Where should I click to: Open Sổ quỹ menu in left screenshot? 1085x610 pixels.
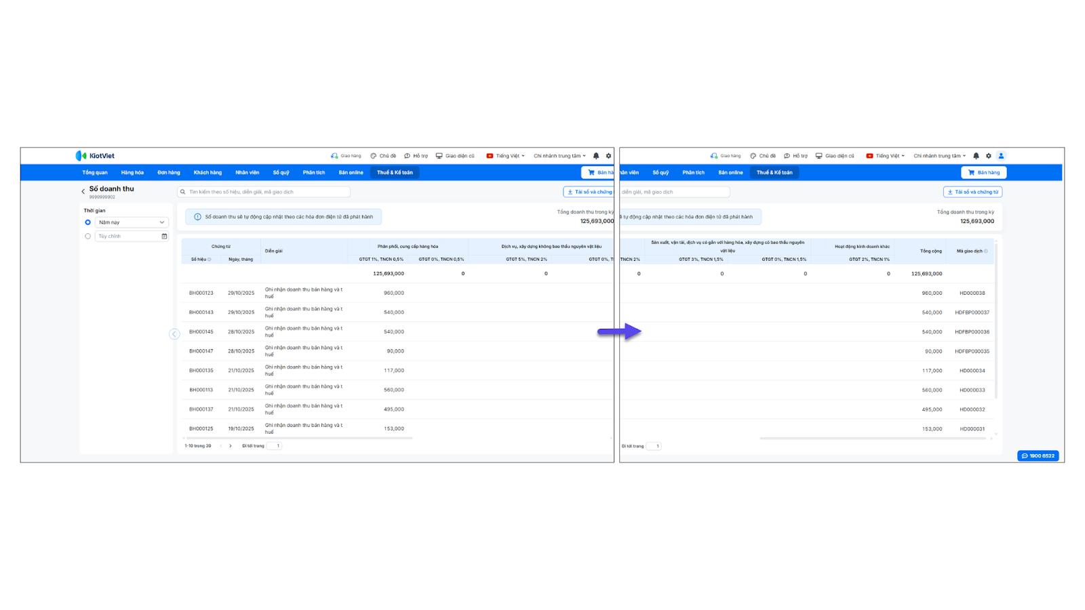click(x=281, y=173)
